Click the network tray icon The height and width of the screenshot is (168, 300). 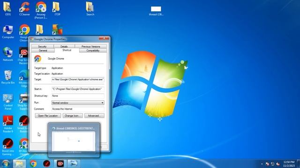click(x=273, y=164)
